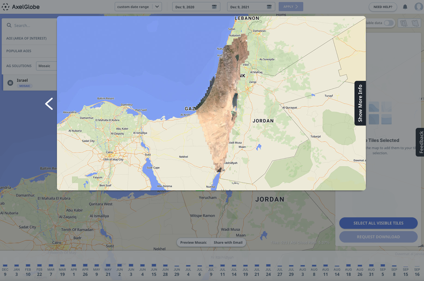
Task: Select the overlapping tiles view icon
Action: point(404,23)
